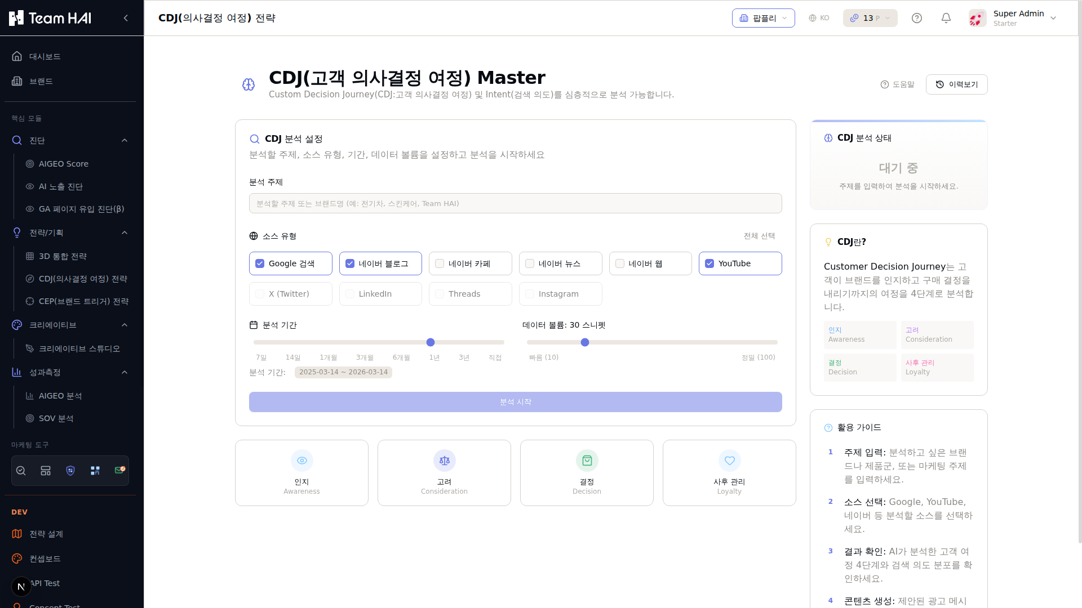Screen dimensions: 1082x608
Task: Open the marketing tool mail icon
Action: tap(119, 470)
